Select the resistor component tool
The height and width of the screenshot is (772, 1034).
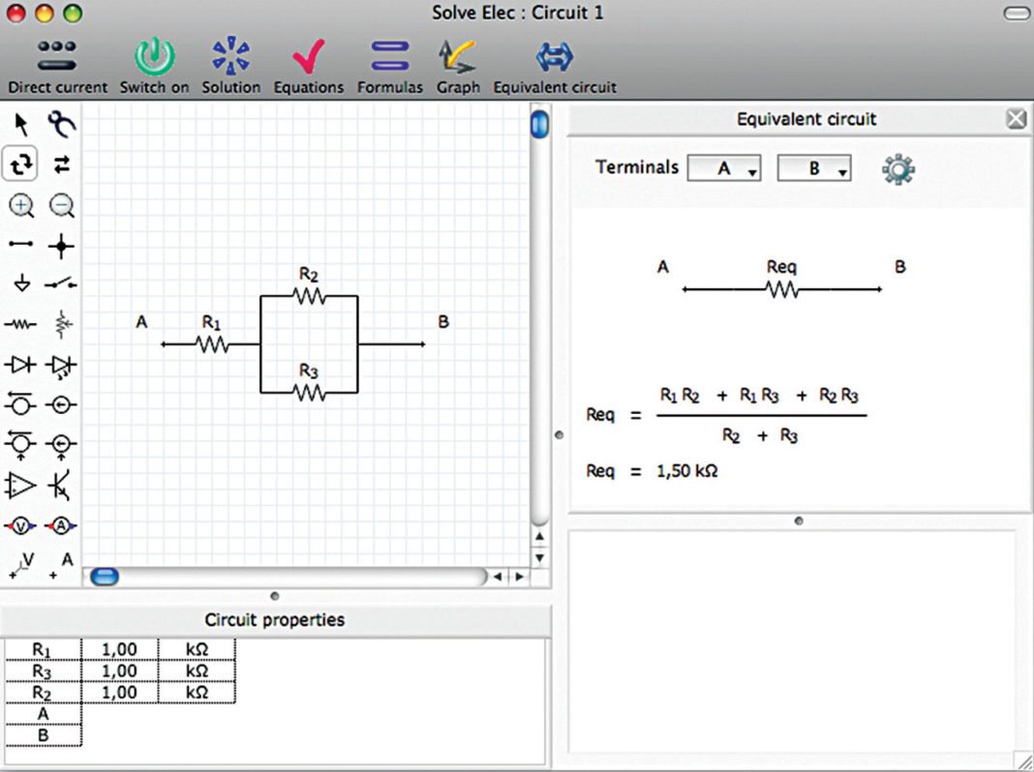[x=21, y=325]
